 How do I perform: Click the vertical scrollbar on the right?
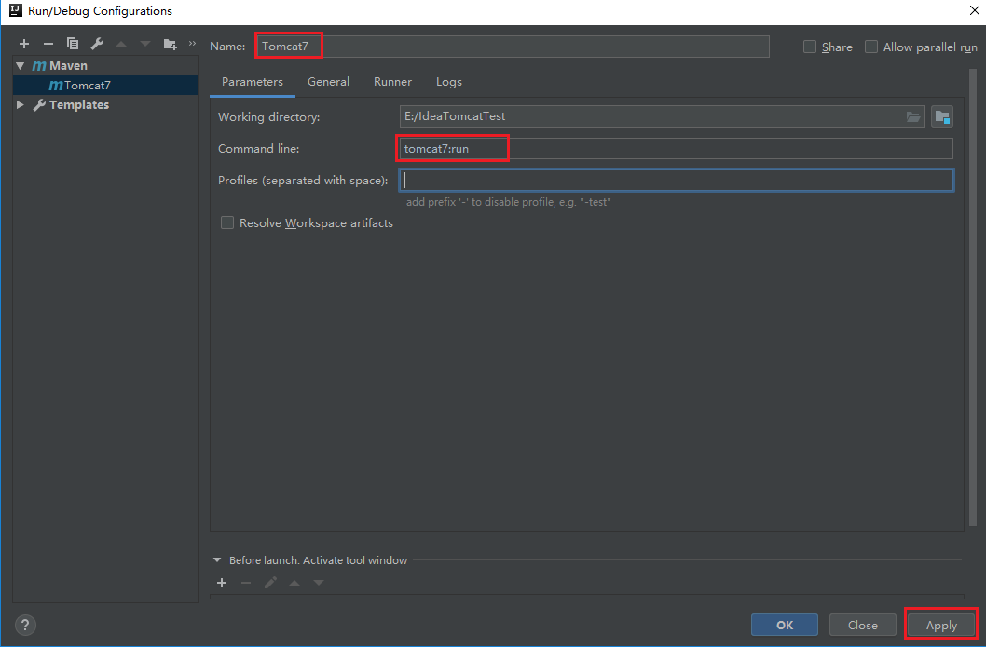[x=974, y=295]
